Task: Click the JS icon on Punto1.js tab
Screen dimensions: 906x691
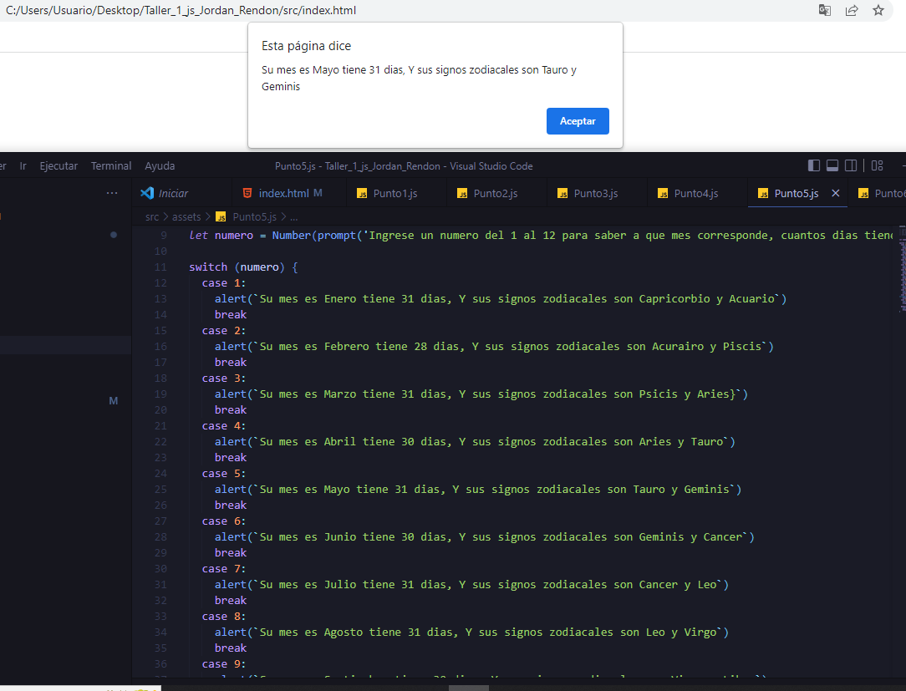Action: tap(362, 194)
